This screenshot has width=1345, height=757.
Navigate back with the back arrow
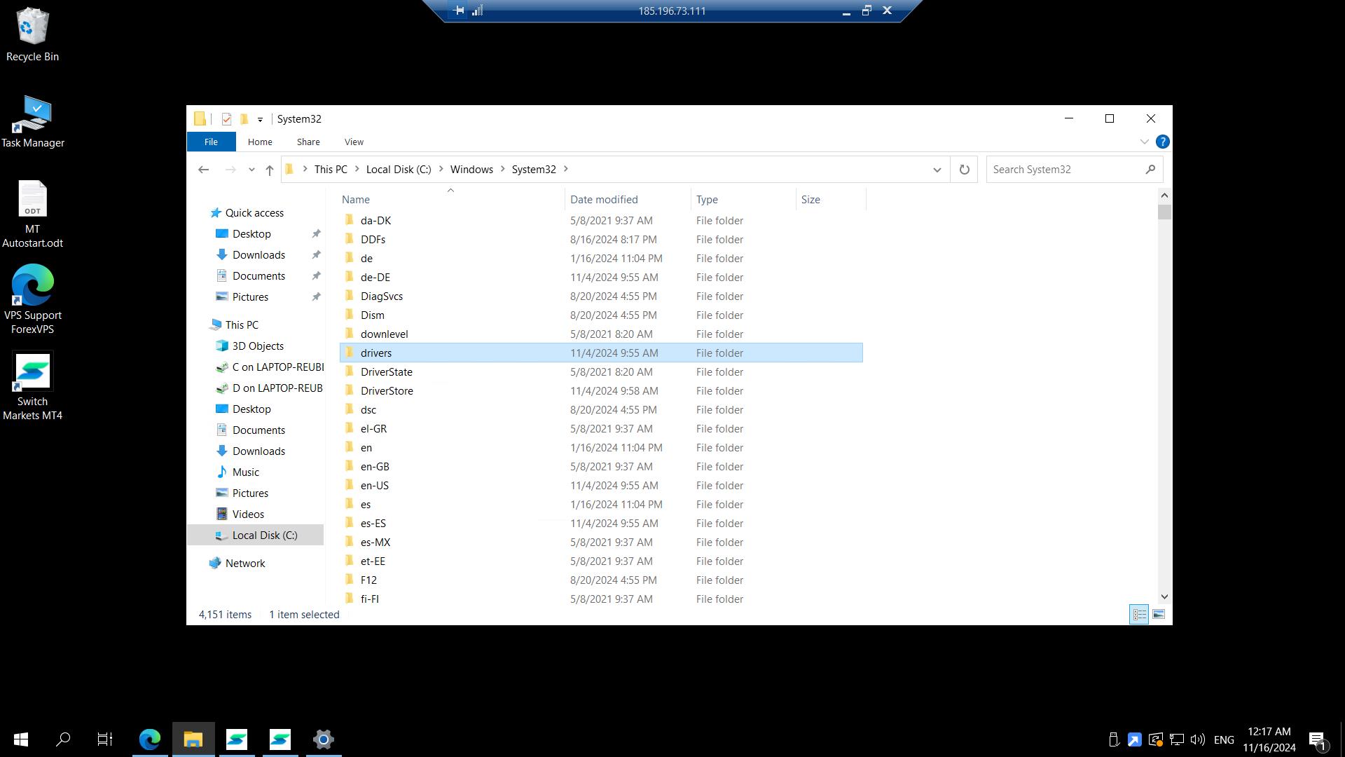[x=204, y=170]
